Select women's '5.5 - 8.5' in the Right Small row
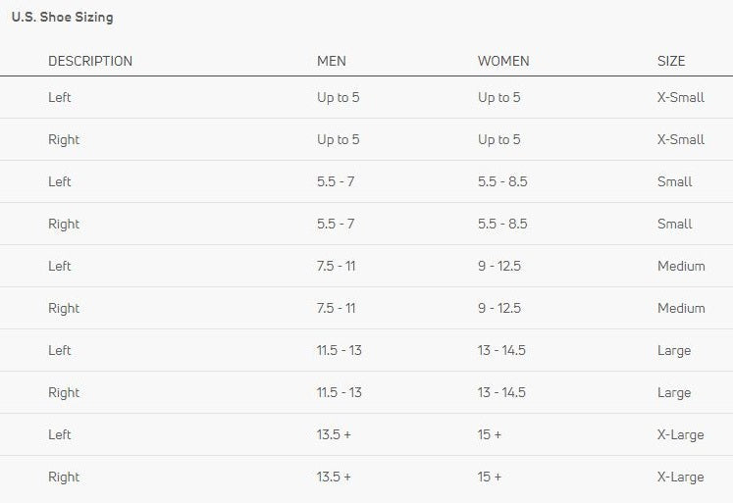Screen dimensions: 733x503 [x=502, y=224]
